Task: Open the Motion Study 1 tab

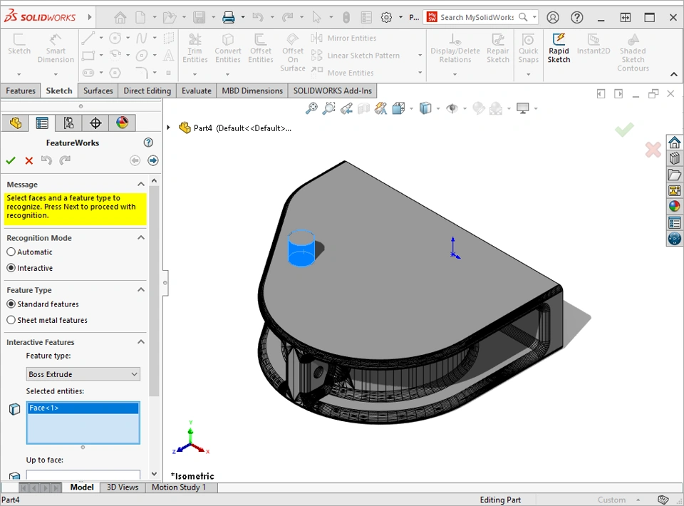Action: pyautogui.click(x=178, y=487)
